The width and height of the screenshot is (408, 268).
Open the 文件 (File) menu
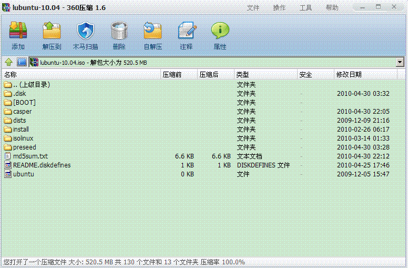pos(253,7)
